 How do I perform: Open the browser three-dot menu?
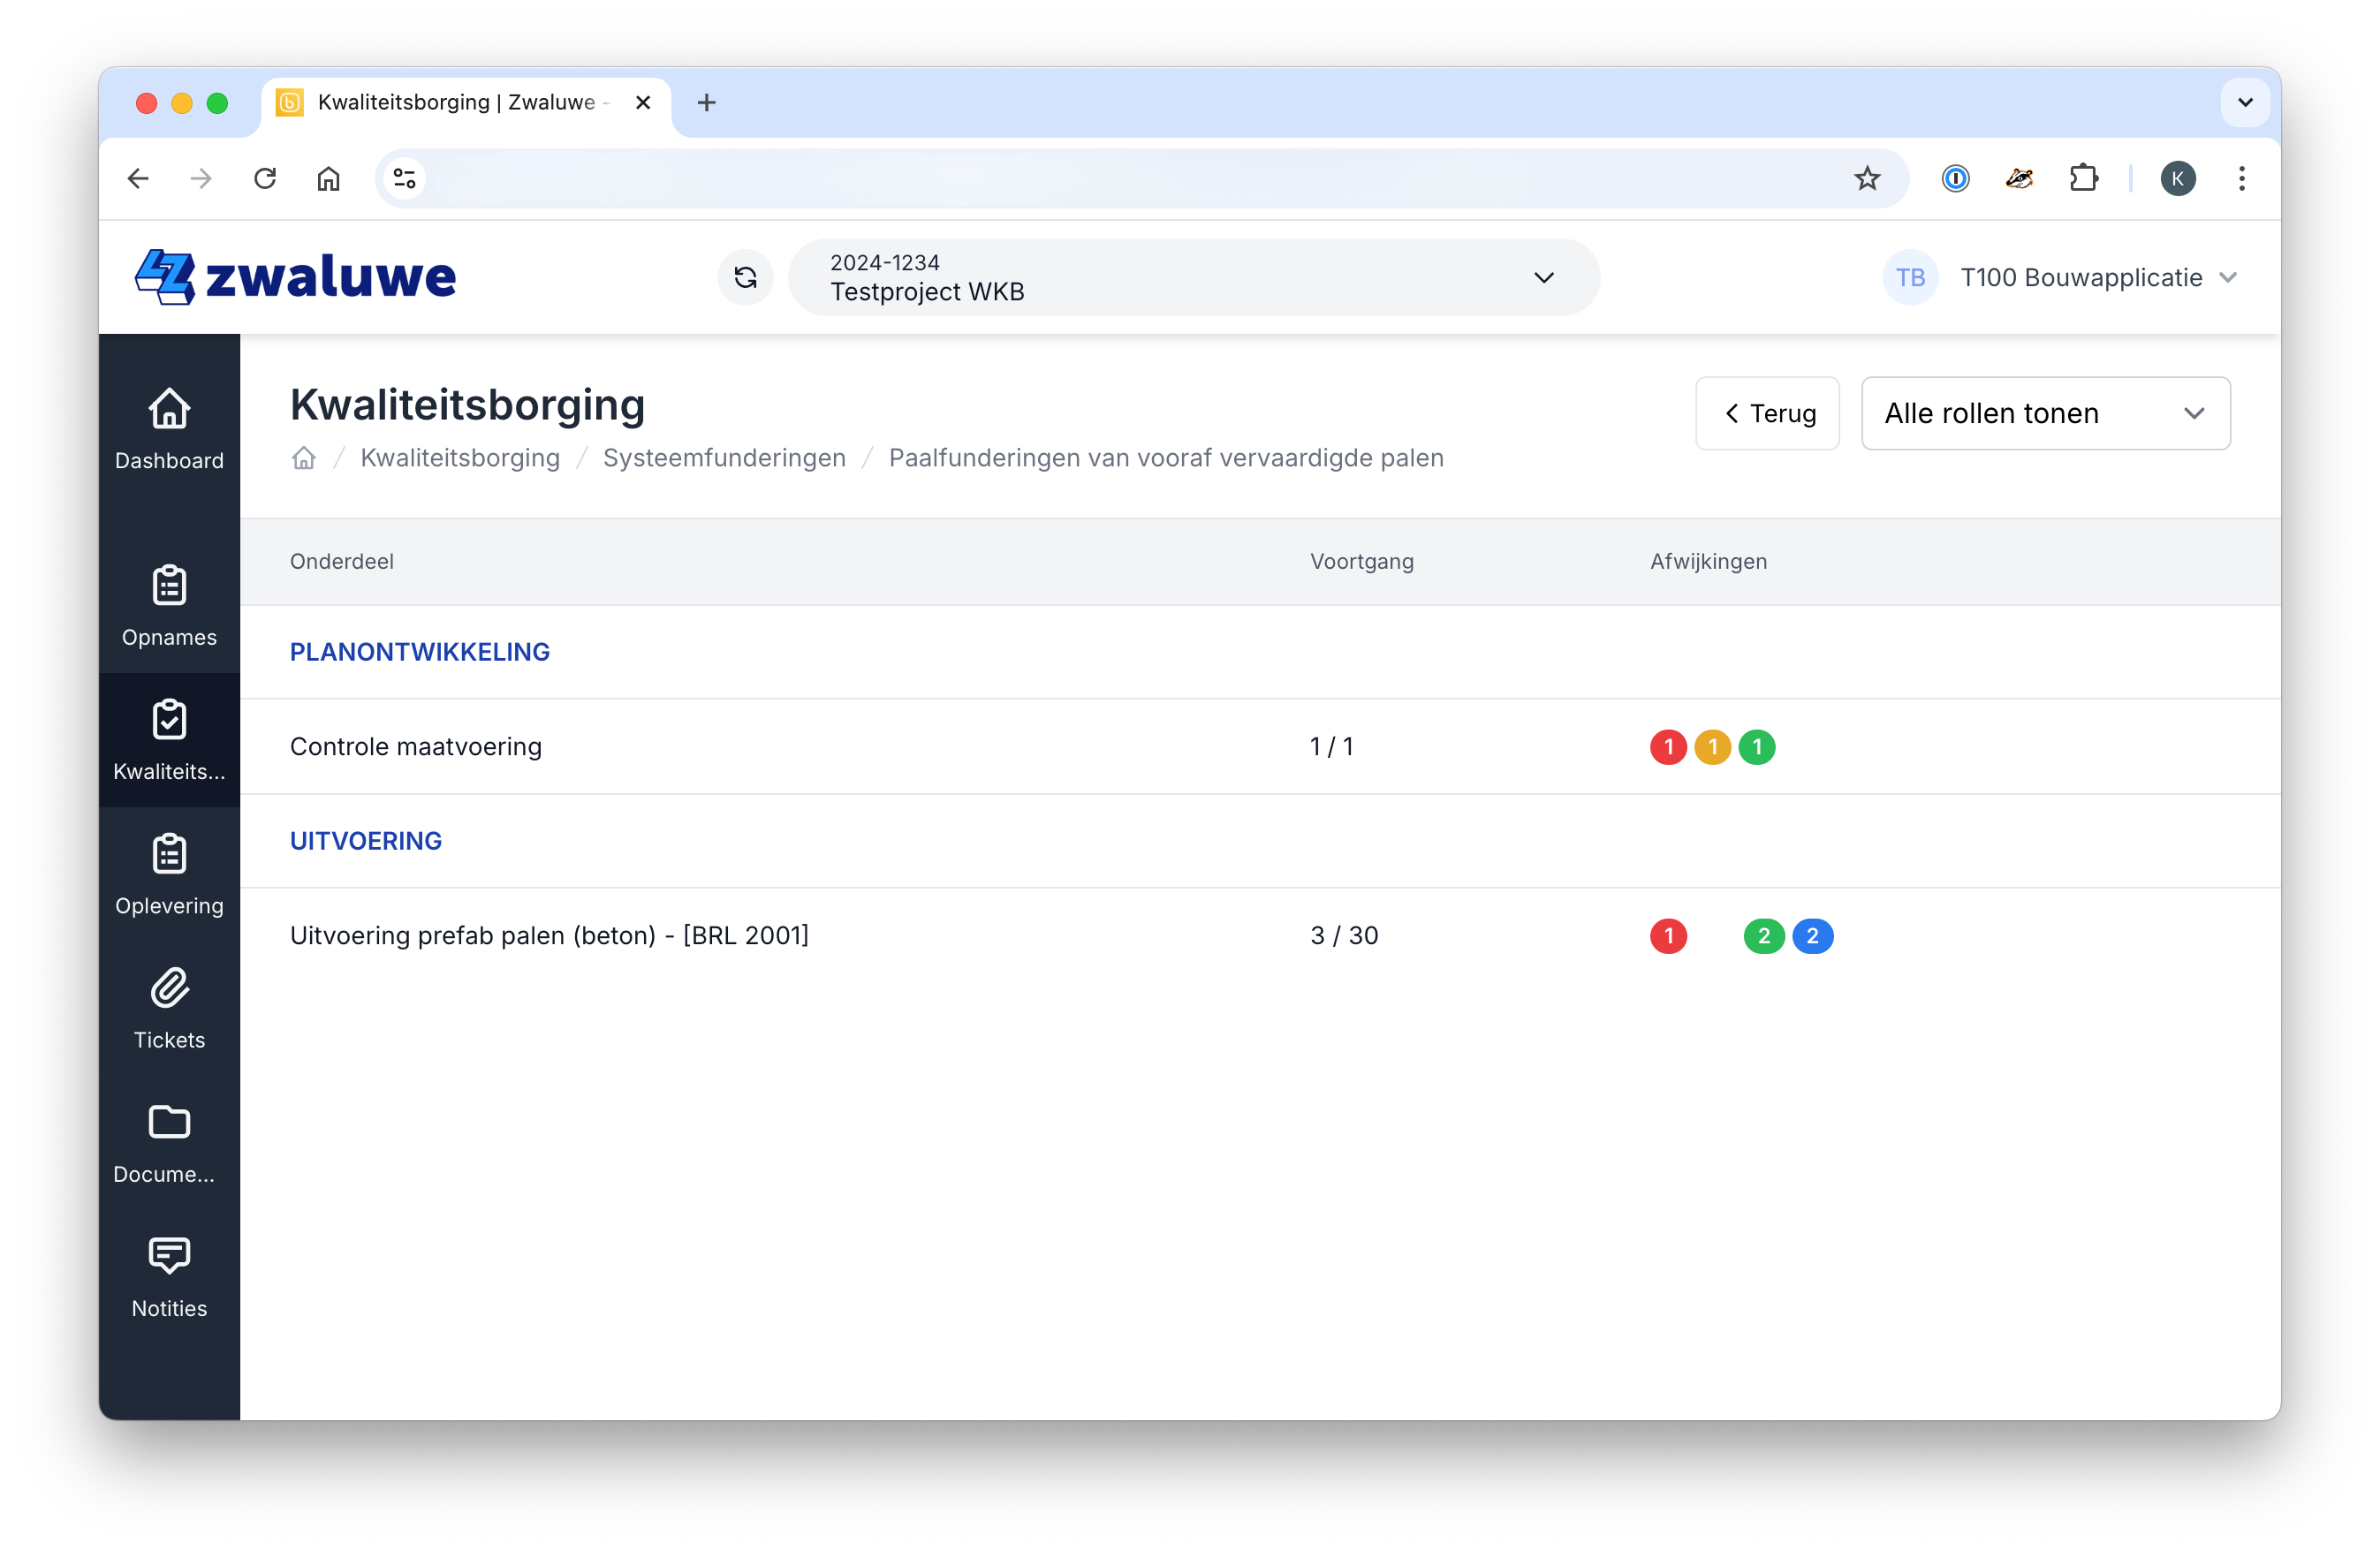pos(2242,178)
